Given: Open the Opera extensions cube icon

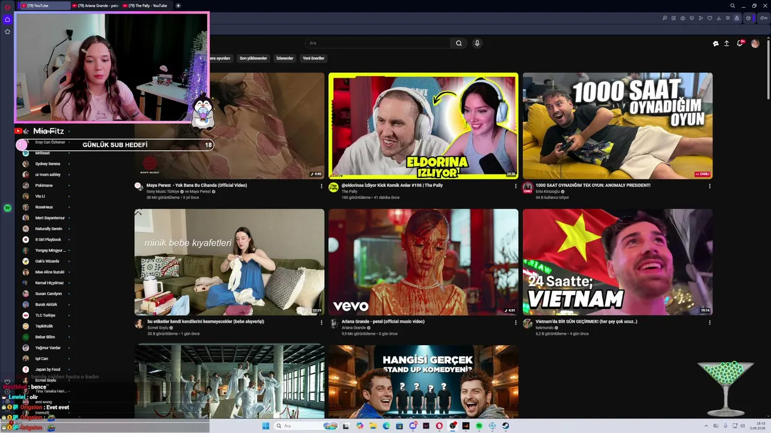Looking at the screenshot, I should coord(749,18).
